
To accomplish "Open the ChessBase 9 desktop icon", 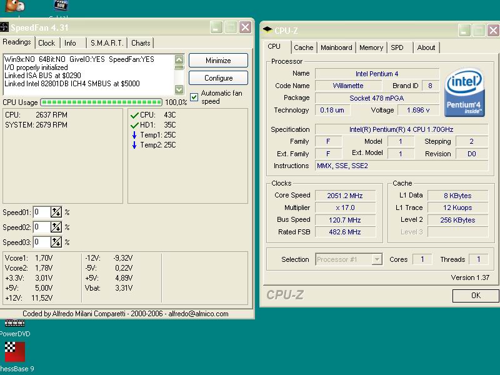I will (x=14, y=357).
